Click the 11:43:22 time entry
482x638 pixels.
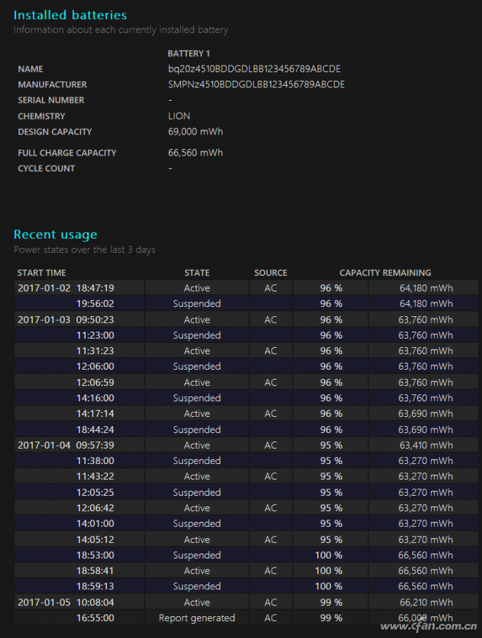click(x=95, y=476)
